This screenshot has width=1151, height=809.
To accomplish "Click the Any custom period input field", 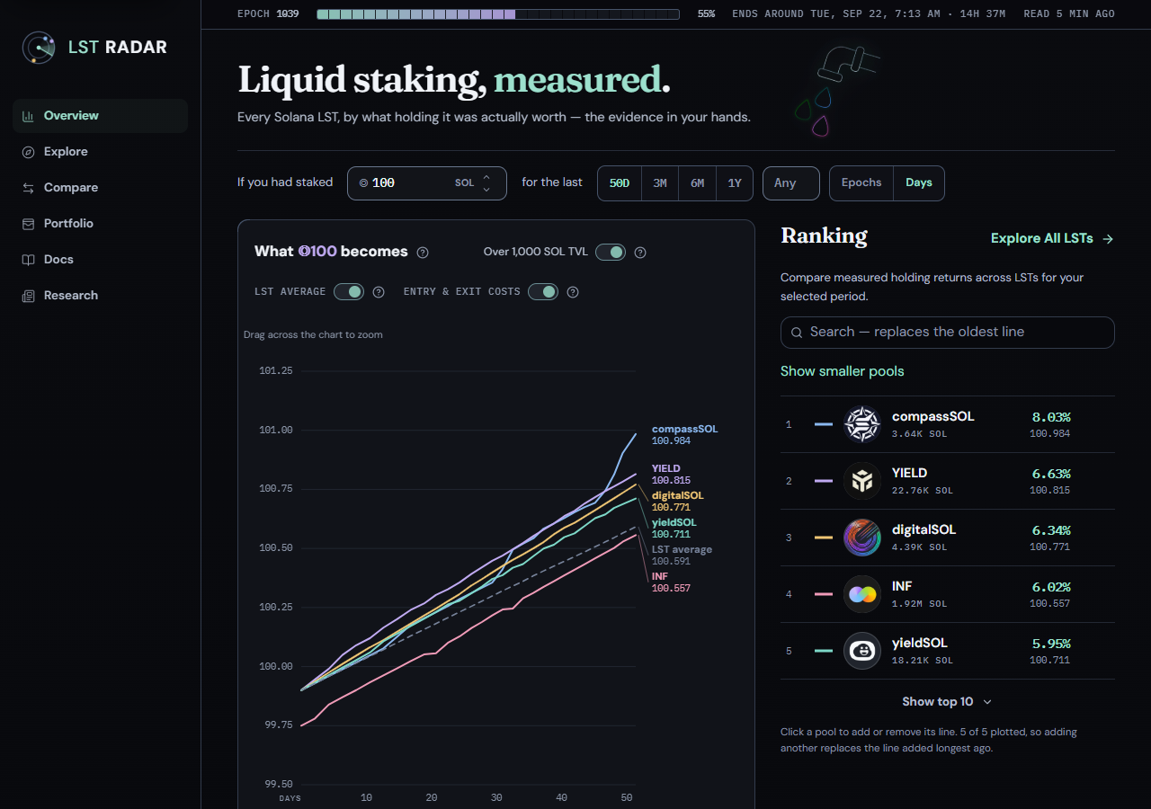I will 791,183.
